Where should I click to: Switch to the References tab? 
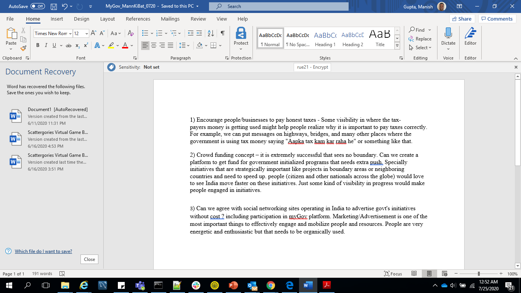[x=138, y=19]
